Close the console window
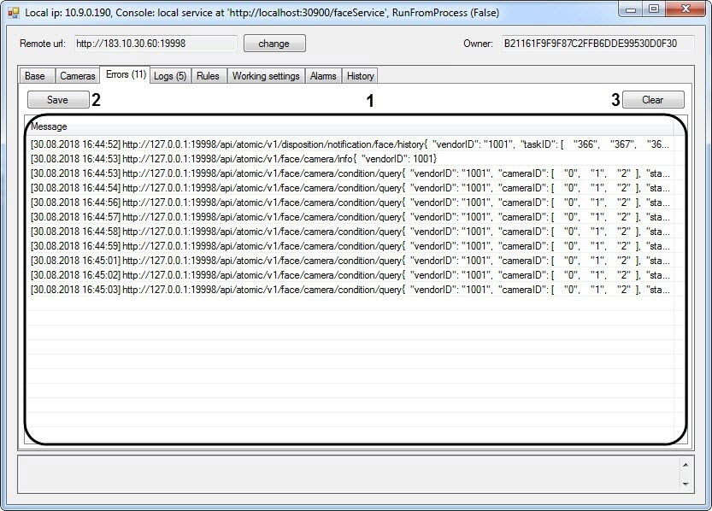This screenshot has height=511, width=712. click(x=686, y=9)
